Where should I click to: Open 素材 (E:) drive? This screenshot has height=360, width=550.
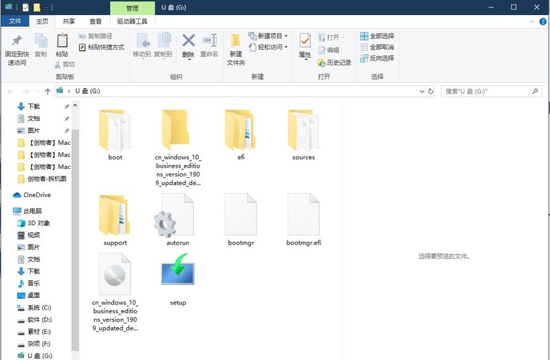[x=34, y=331]
